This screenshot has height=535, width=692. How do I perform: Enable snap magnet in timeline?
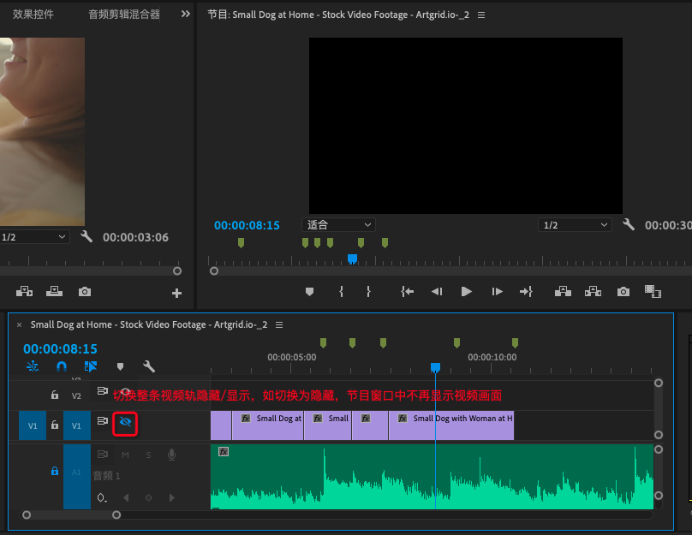pos(62,366)
